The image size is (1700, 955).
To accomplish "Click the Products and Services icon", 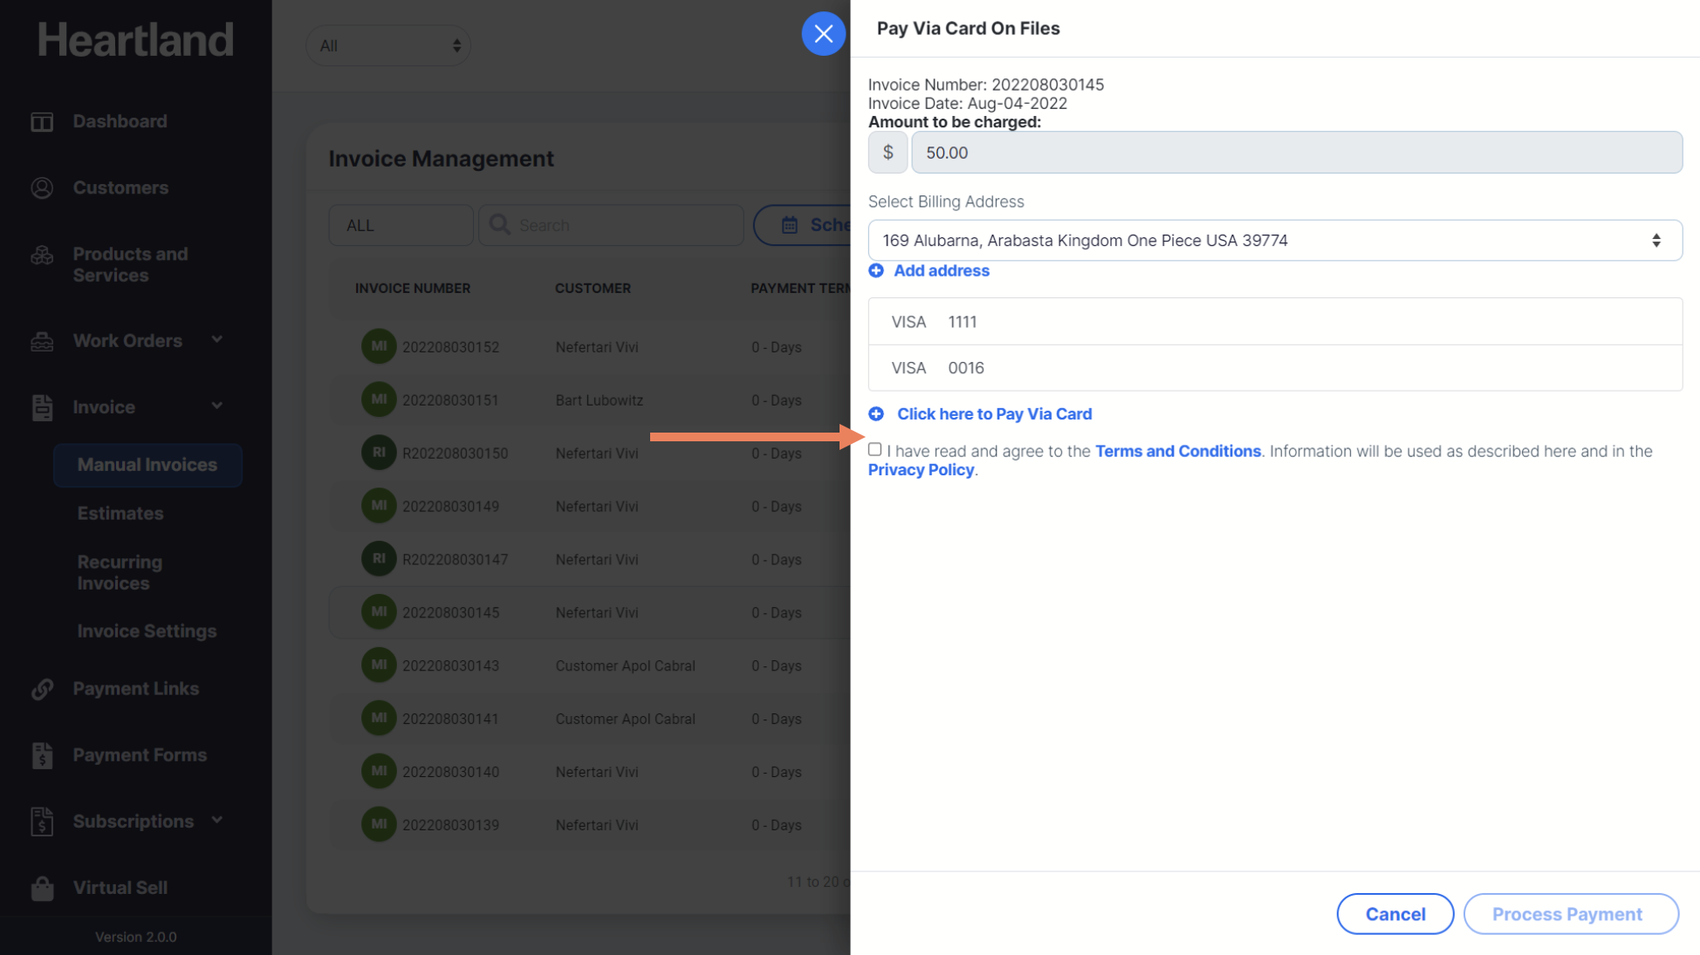I will pyautogui.click(x=42, y=256).
